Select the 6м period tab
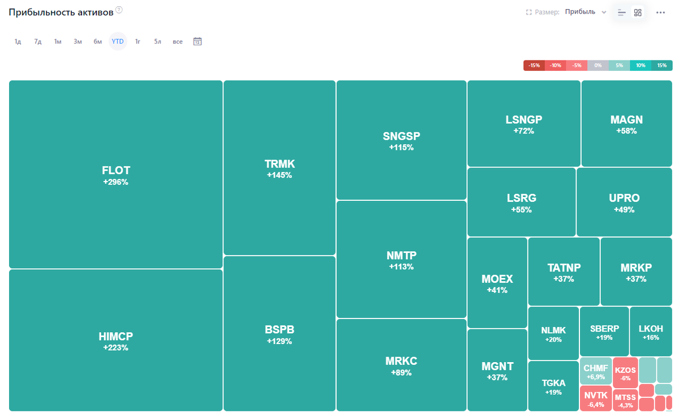The height and width of the screenshot is (417, 679). [x=98, y=41]
